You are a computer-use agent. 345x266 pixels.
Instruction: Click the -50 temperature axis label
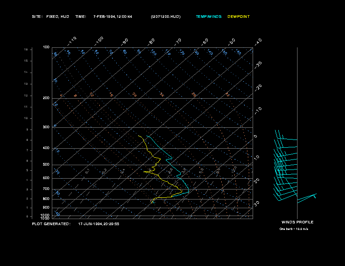(231, 42)
